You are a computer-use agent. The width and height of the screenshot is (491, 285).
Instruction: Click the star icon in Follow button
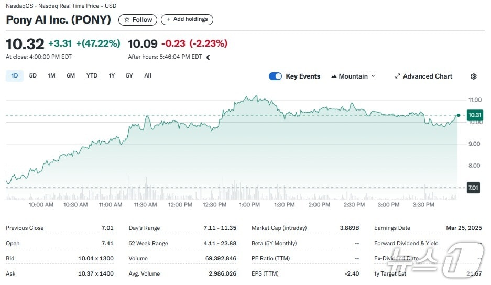tap(127, 20)
